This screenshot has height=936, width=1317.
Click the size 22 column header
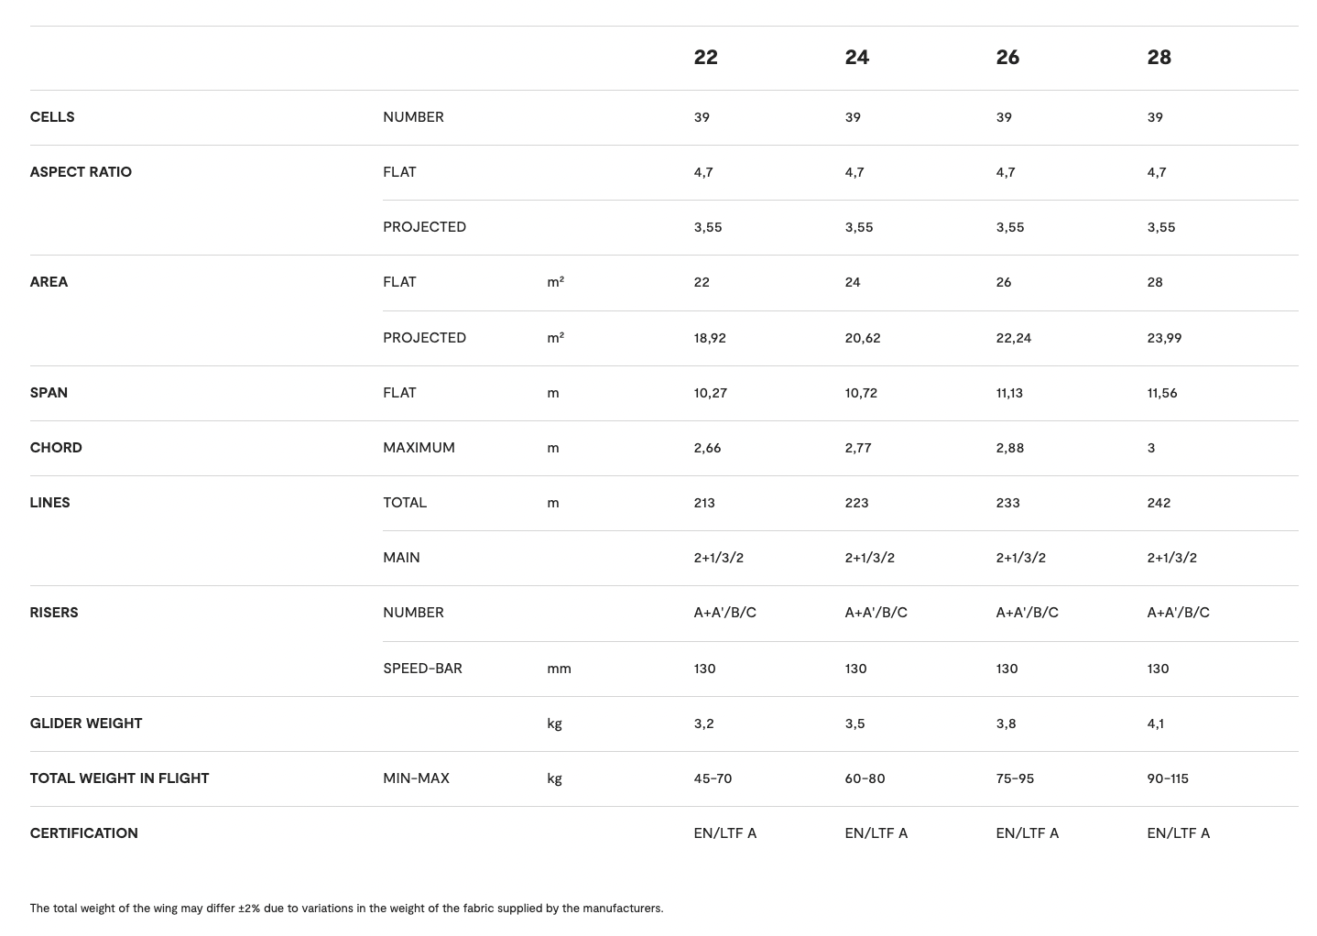pos(705,58)
